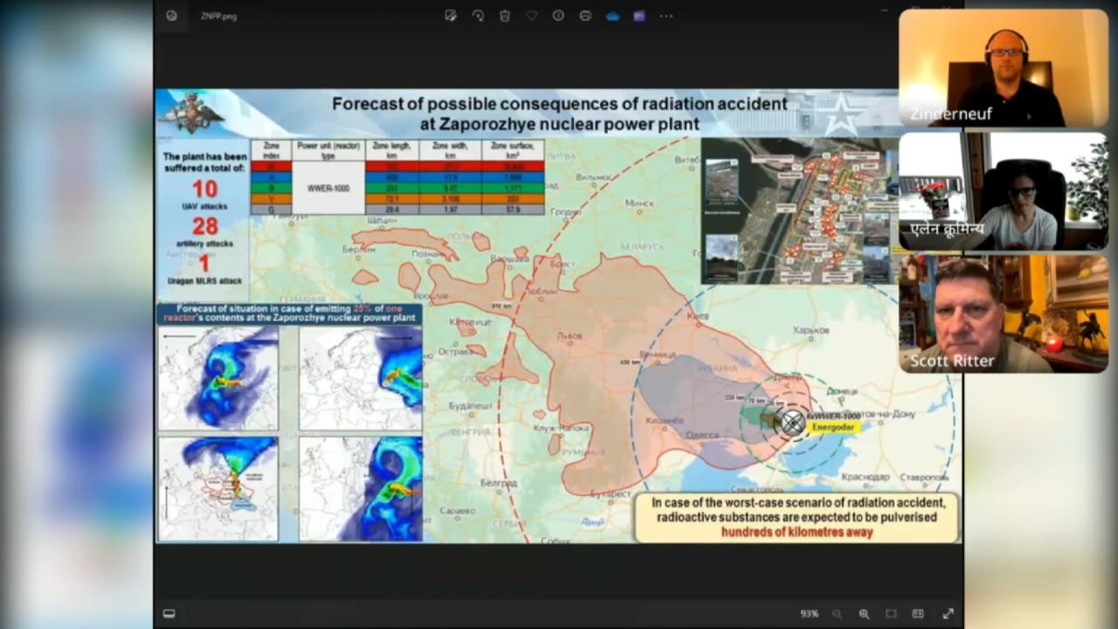Viewport: 1118px width, 629px height.
Task: Delete the image with the trash icon
Action: pos(505,16)
